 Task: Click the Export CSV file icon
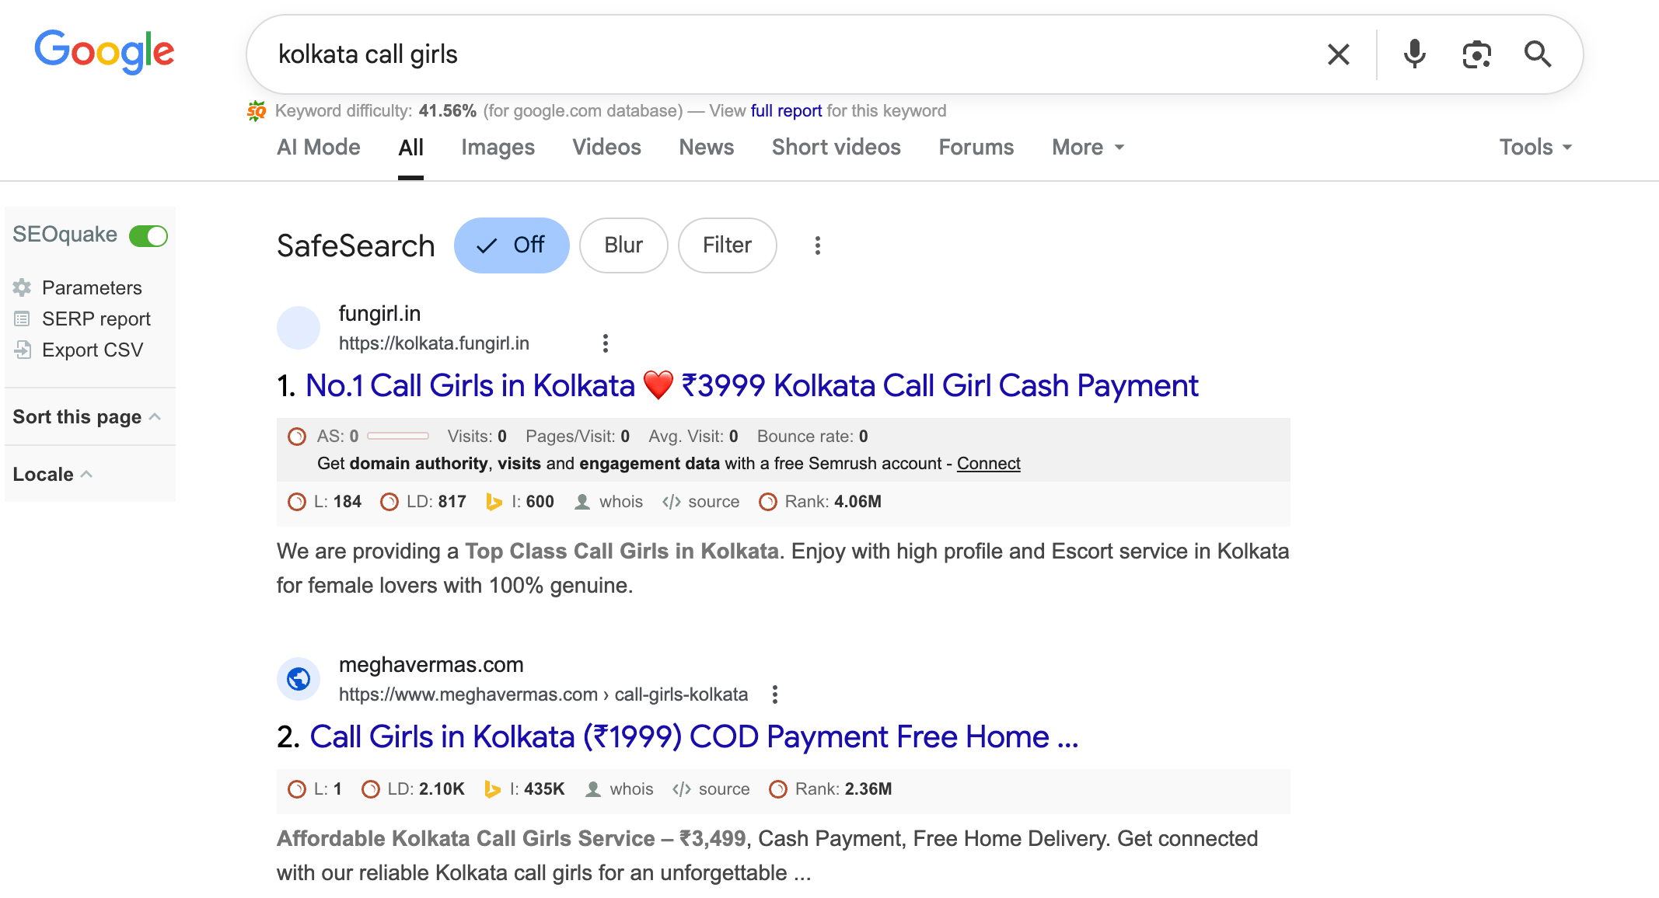pos(23,350)
